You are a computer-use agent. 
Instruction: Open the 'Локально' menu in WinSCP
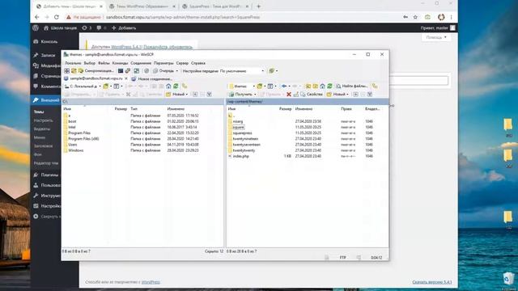(x=73, y=63)
